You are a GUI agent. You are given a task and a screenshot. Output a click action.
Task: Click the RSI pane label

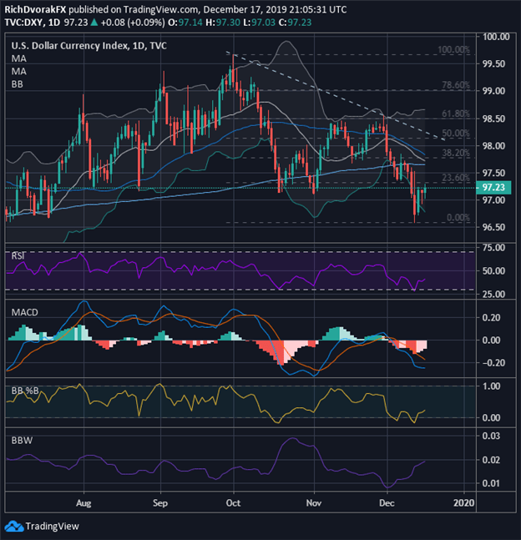(18, 256)
